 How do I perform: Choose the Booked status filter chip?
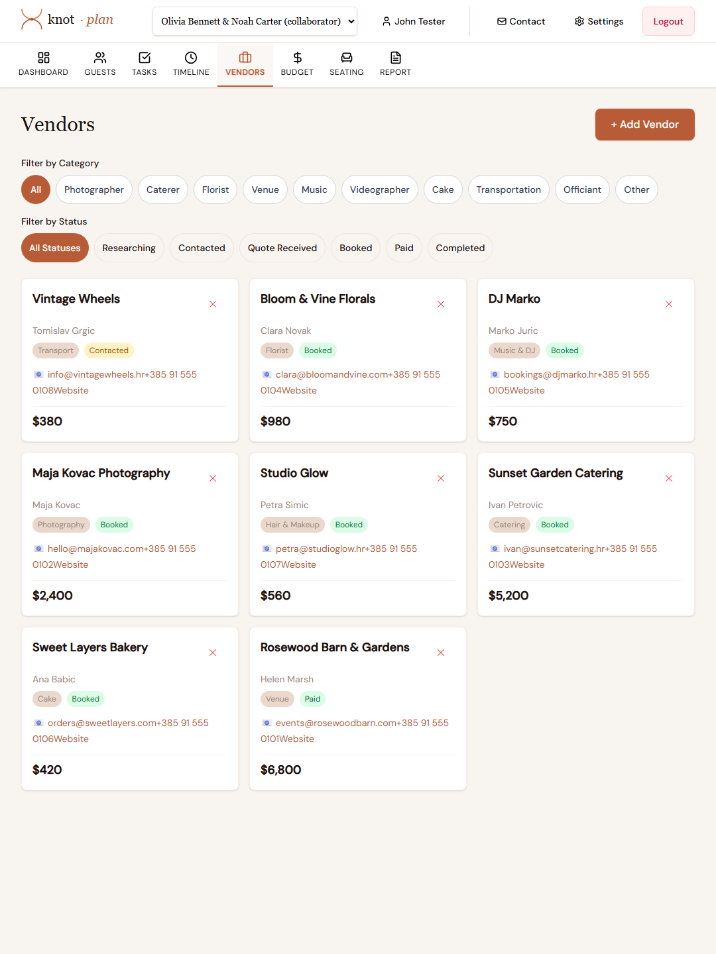click(356, 248)
